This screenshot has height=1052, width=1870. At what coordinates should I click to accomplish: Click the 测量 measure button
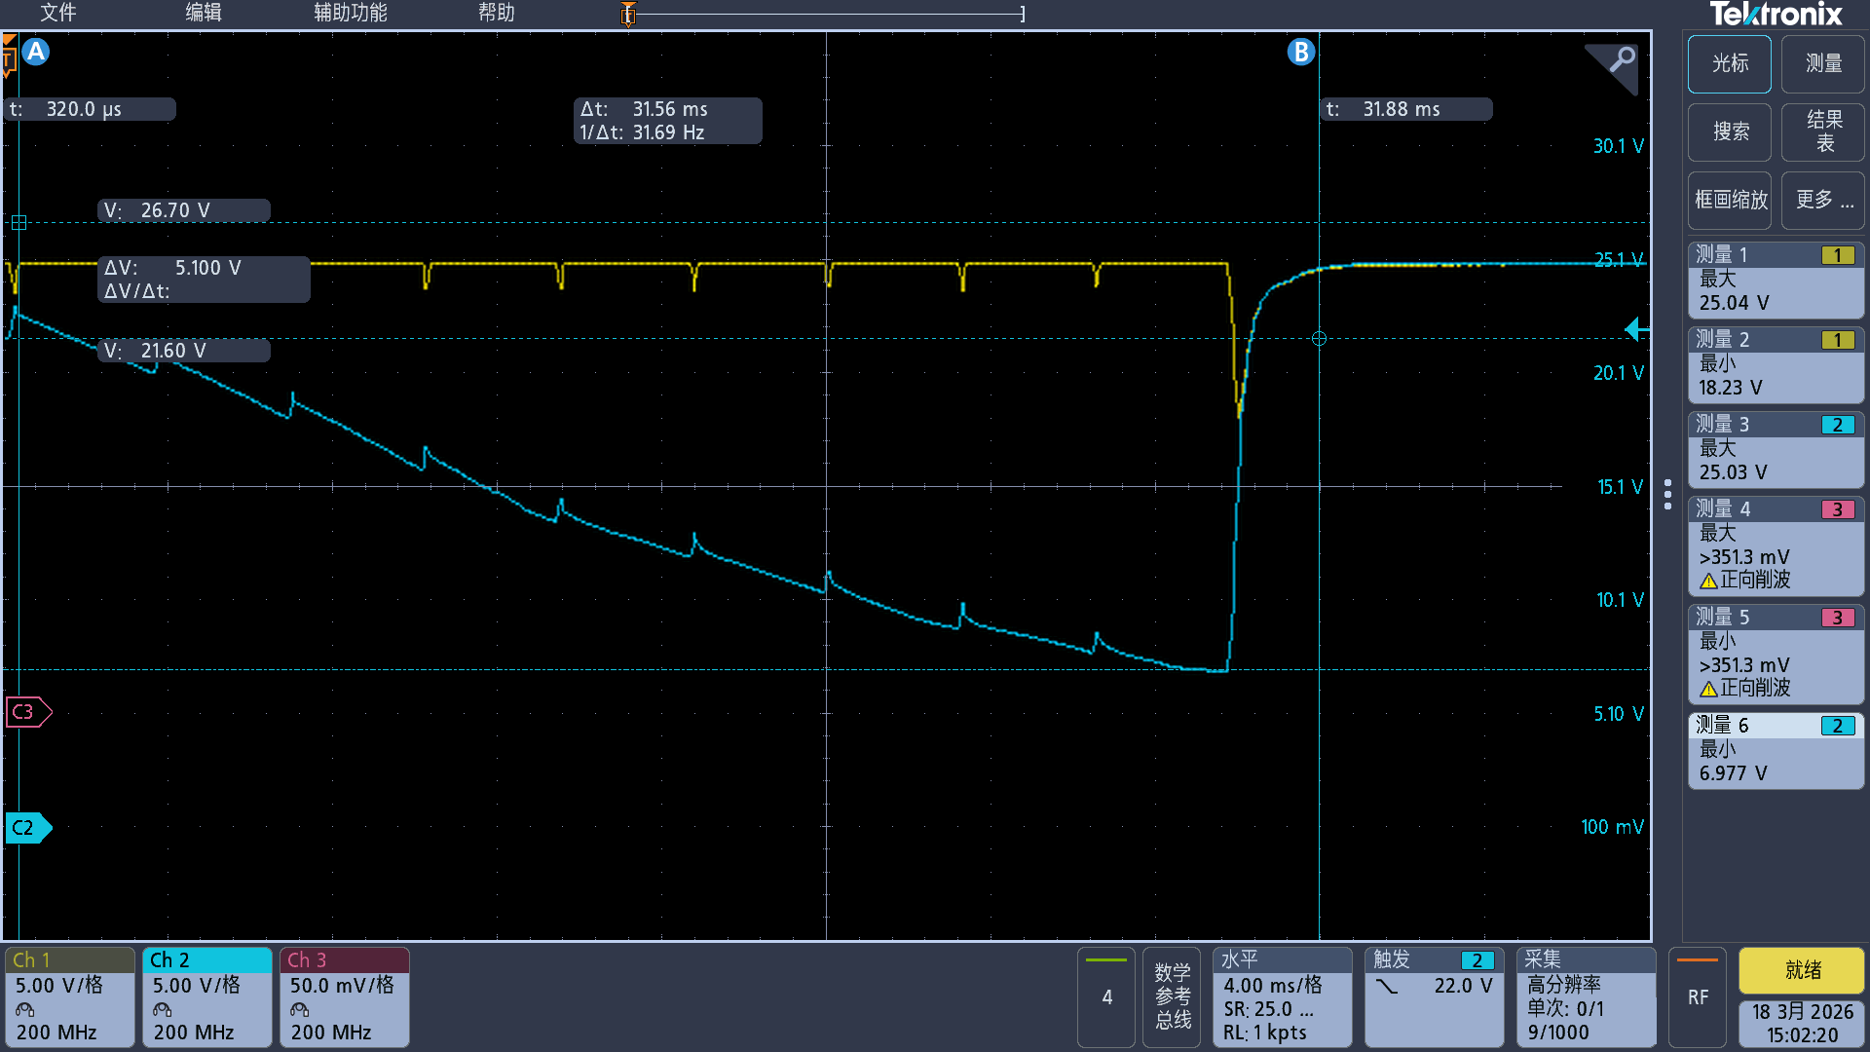click(x=1823, y=64)
